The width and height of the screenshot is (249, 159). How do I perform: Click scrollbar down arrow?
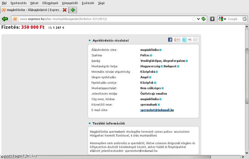[x=247, y=153]
